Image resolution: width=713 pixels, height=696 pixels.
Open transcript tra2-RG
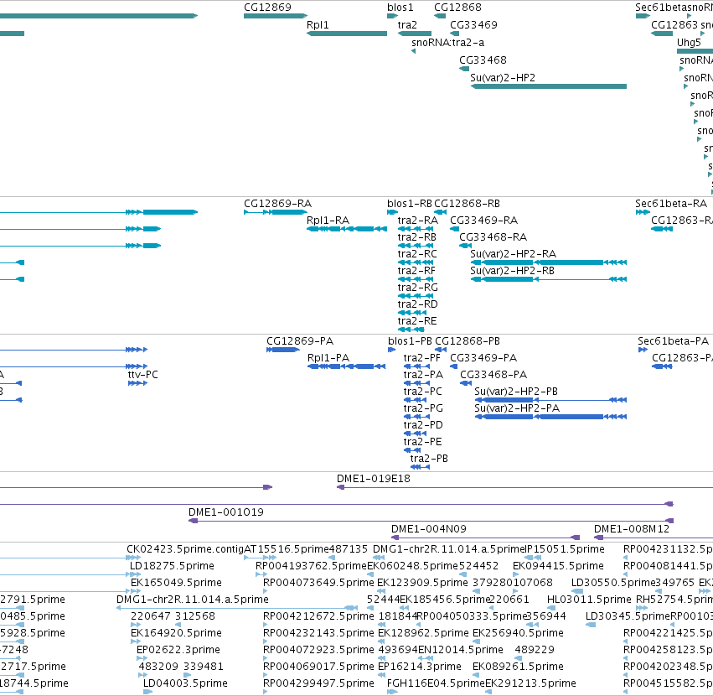click(x=418, y=288)
